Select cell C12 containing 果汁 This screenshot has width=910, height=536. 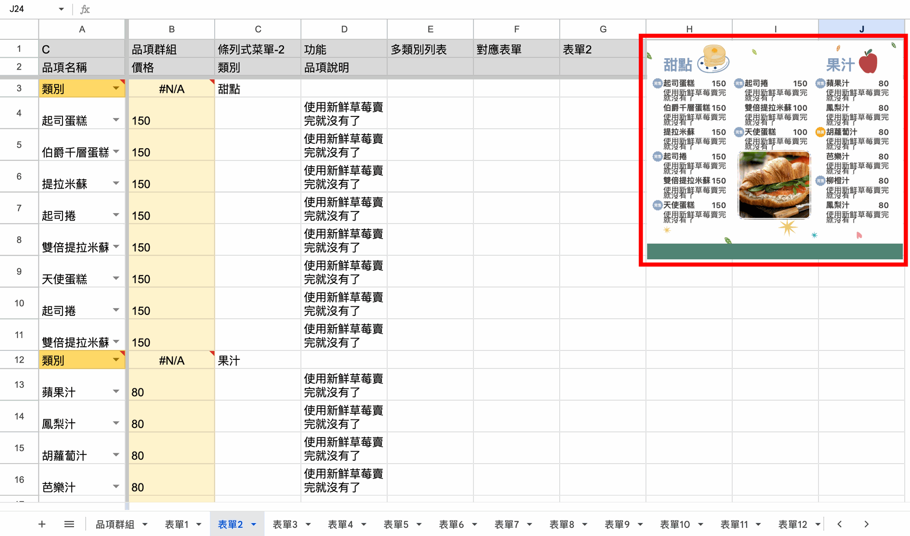coord(258,360)
